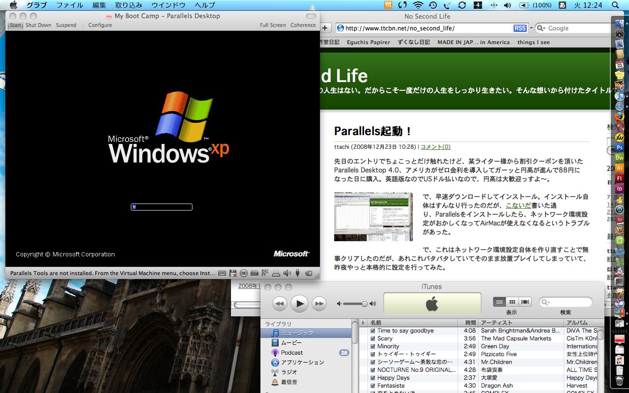
Task: Click the Photoshop icon in the Dock
Action: 619,147
